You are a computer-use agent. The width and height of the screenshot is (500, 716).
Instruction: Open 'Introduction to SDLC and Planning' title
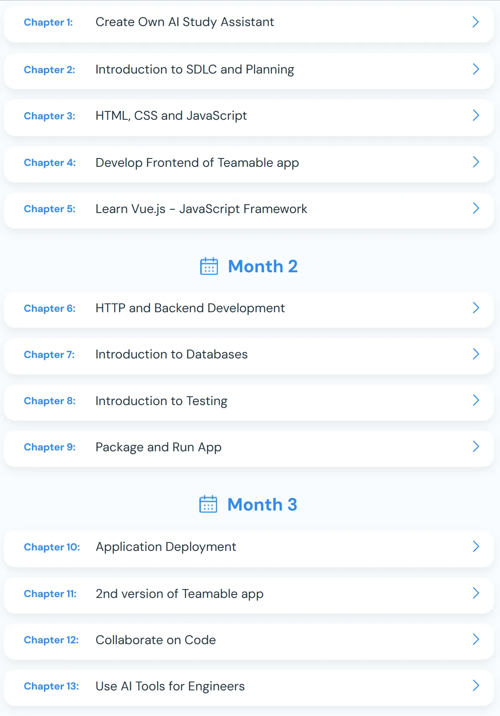tap(195, 69)
